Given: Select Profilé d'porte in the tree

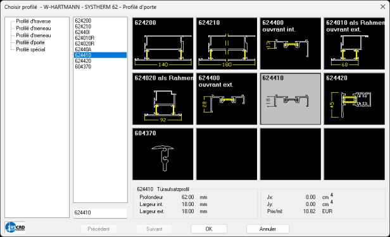Looking at the screenshot, I should (x=30, y=42).
